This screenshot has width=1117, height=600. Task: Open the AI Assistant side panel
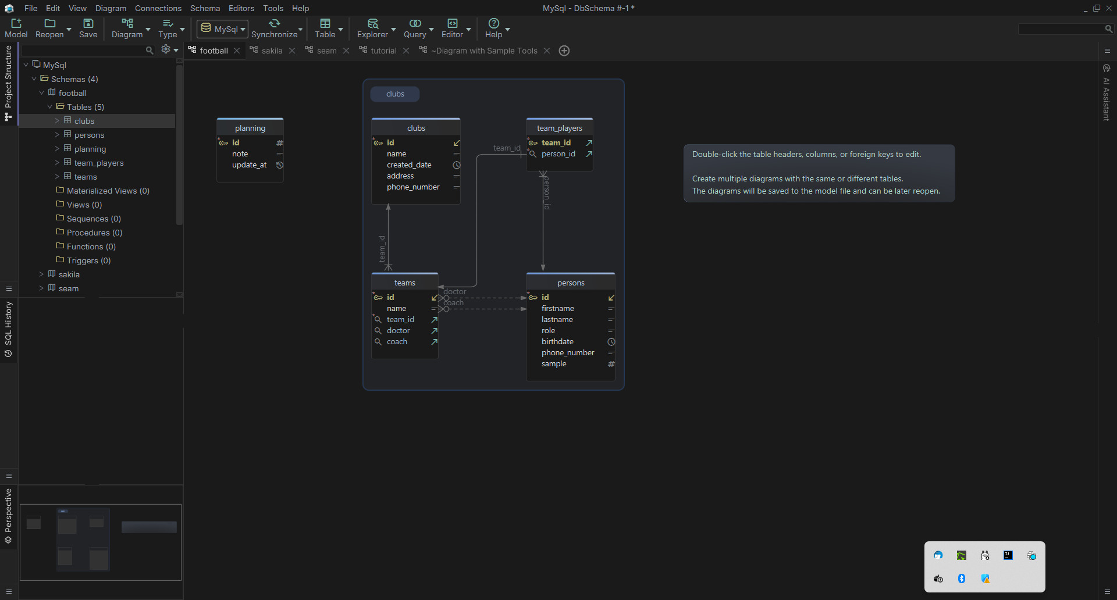1106,93
